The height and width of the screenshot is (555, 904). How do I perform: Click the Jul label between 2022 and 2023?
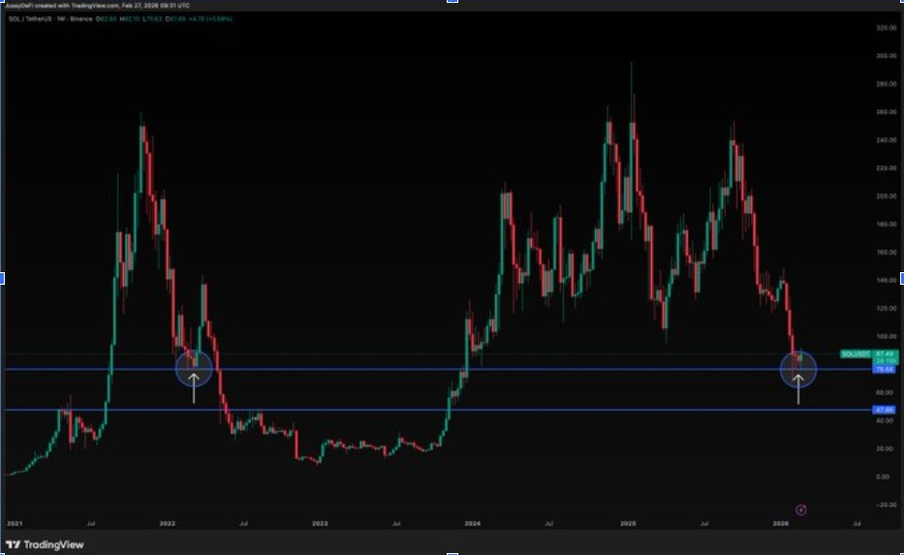(243, 524)
